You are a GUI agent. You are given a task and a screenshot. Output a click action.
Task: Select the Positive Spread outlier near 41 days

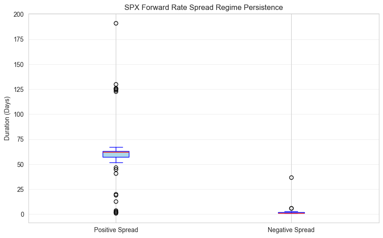(116, 174)
